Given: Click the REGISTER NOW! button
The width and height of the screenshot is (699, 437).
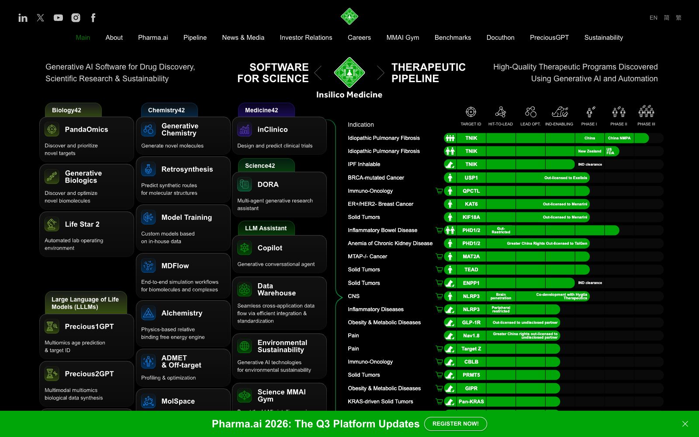Looking at the screenshot, I should tap(456, 424).
